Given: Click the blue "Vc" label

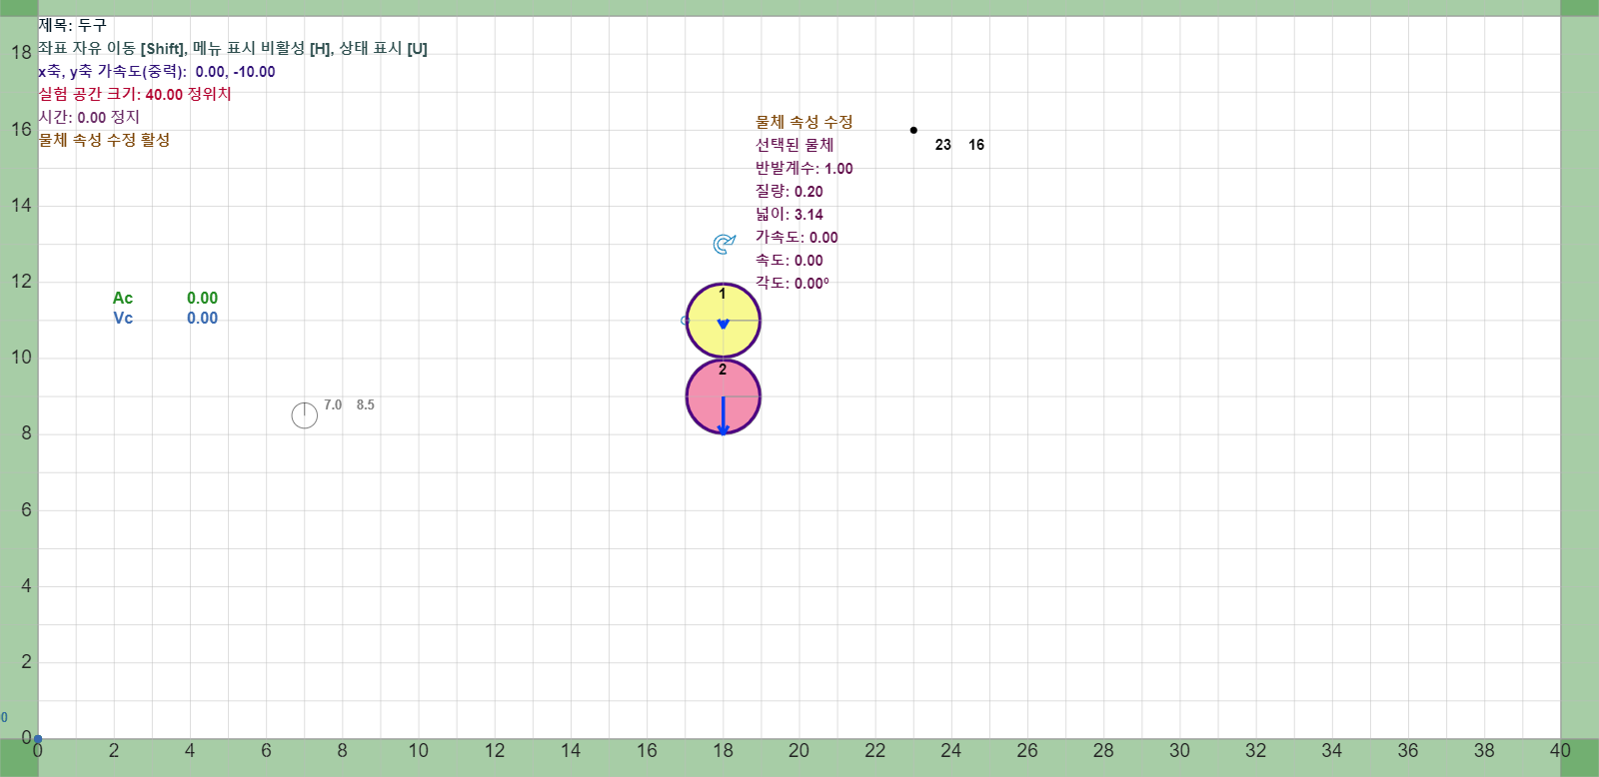Looking at the screenshot, I should coord(123,318).
